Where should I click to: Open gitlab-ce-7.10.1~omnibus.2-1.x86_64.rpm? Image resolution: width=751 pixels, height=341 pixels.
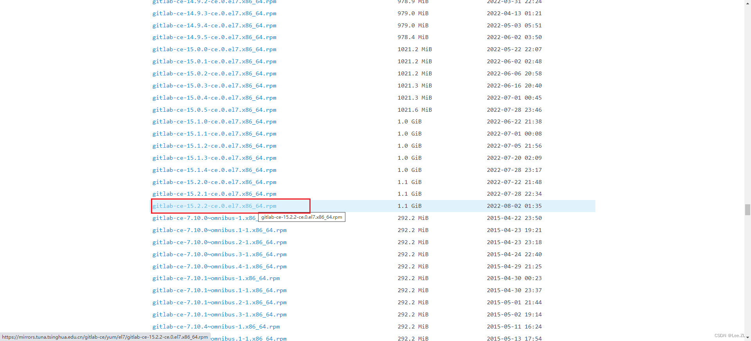[219, 302]
